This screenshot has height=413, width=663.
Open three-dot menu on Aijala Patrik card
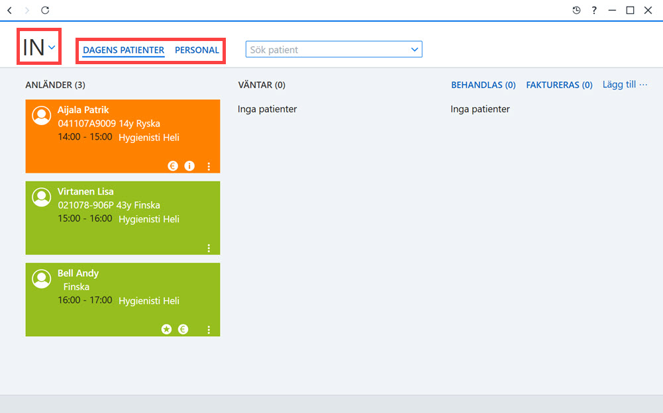(209, 166)
